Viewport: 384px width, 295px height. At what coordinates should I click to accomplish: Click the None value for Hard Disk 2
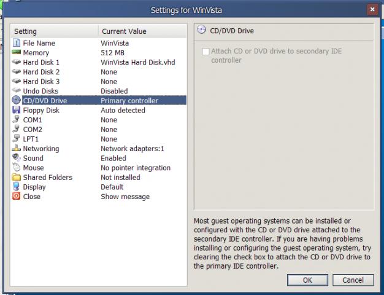pyautogui.click(x=109, y=72)
